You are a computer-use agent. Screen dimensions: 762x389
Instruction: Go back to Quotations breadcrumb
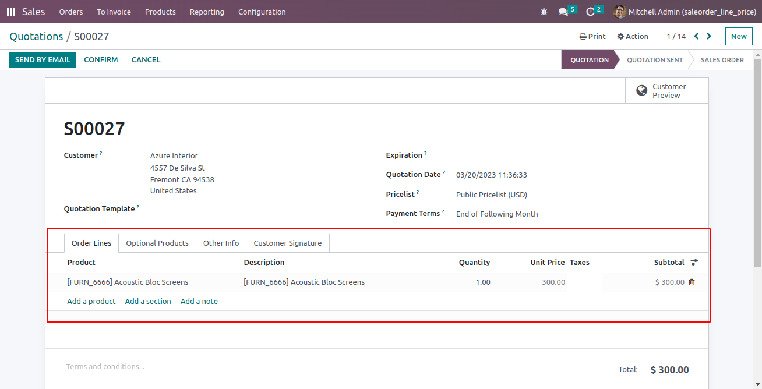[x=36, y=36]
